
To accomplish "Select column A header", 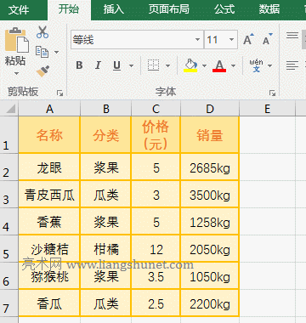I will click(x=49, y=109).
